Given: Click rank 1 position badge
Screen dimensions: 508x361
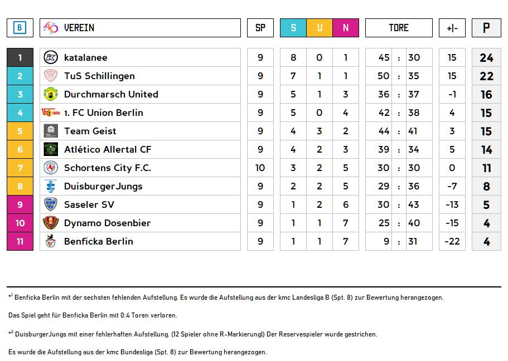Looking at the screenshot, I should 20,57.
